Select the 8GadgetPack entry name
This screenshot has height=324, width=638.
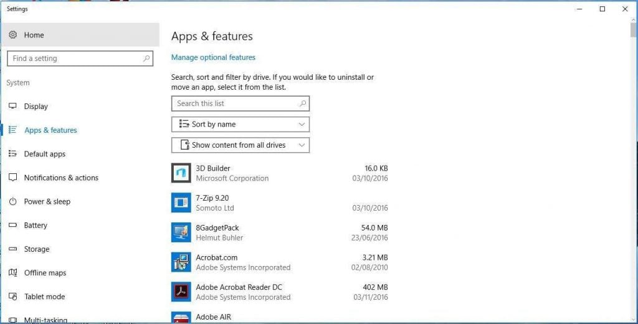tap(217, 227)
